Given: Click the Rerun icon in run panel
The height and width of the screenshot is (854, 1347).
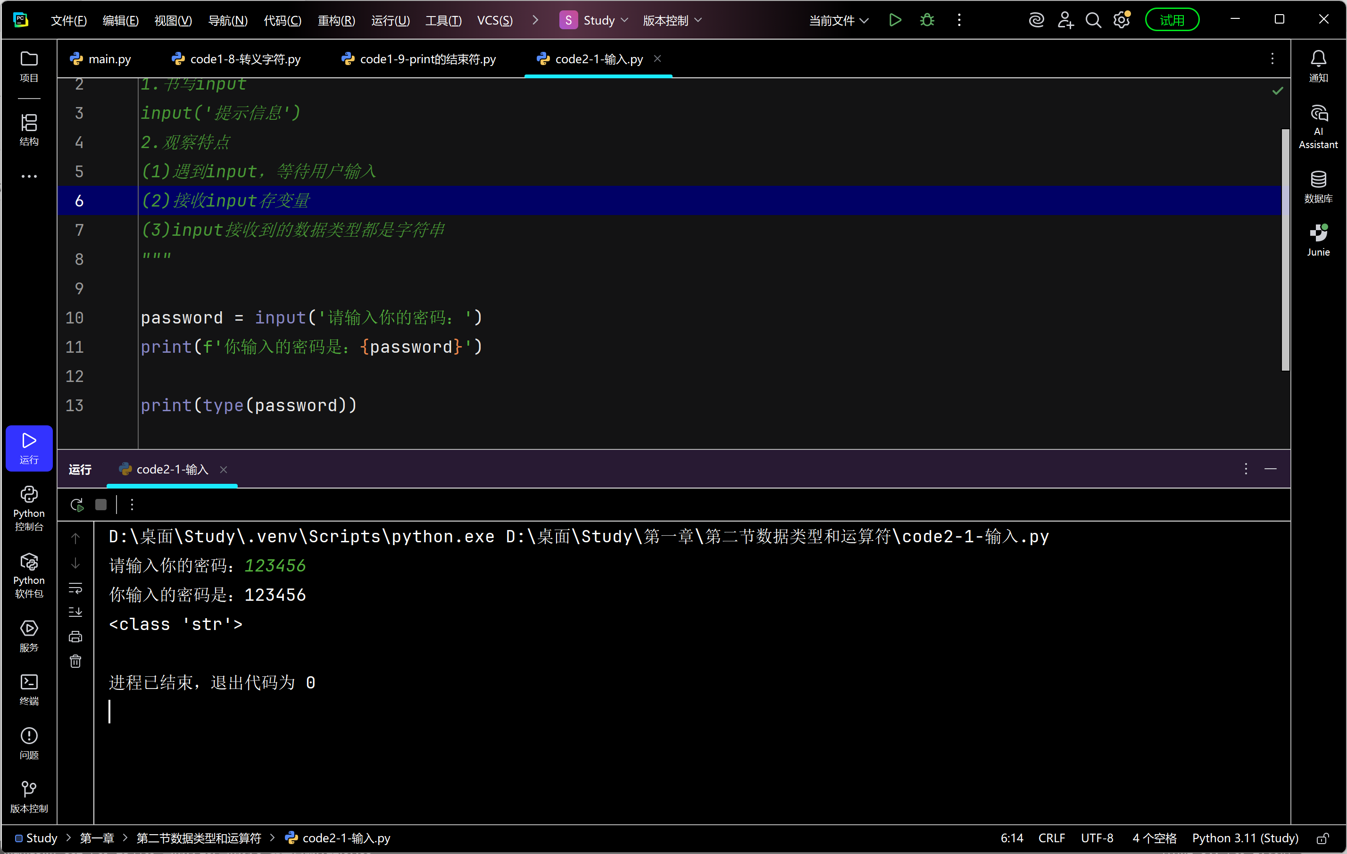Looking at the screenshot, I should [77, 505].
